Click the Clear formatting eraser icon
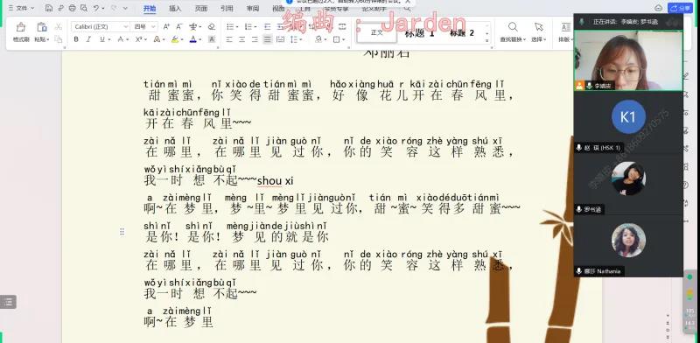700x343 pixels. (212, 27)
